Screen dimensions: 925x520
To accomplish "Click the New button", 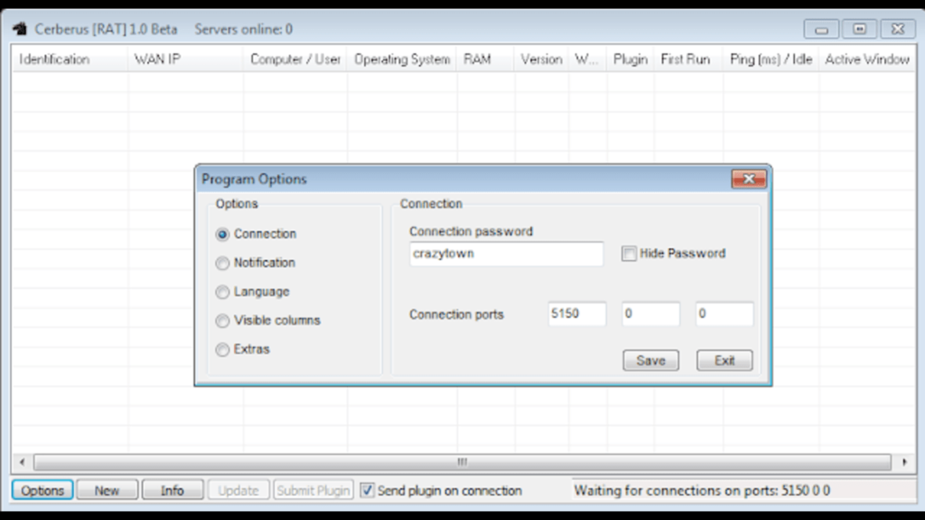I will click(107, 490).
